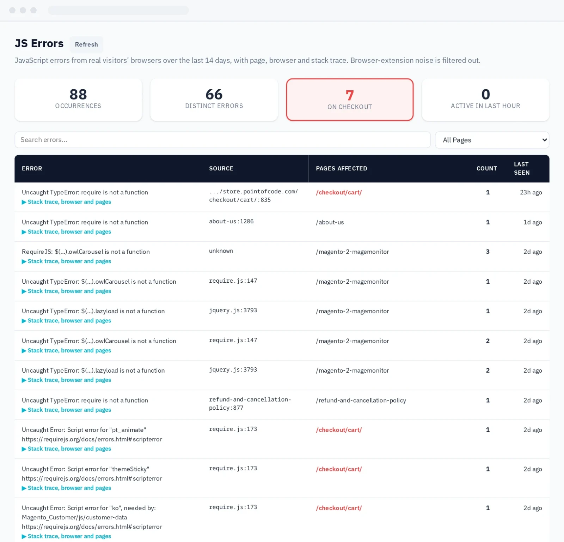Expand stack trace for the refund-and-cancellation-policy:877 error
This screenshot has width=564, height=542.
pyautogui.click(x=66, y=410)
